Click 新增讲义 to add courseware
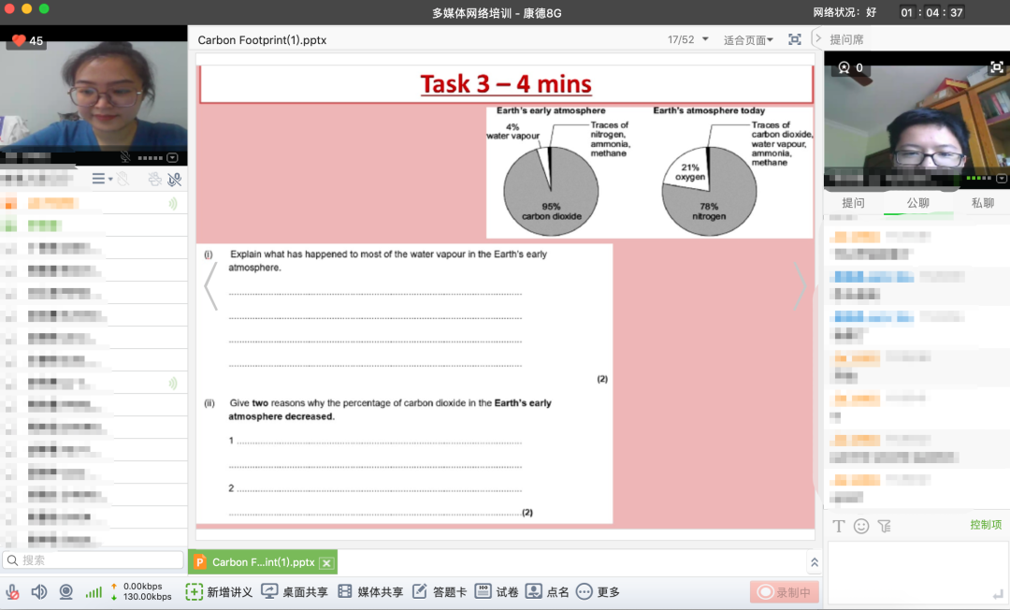Screen dimensions: 1010x610 219,592
